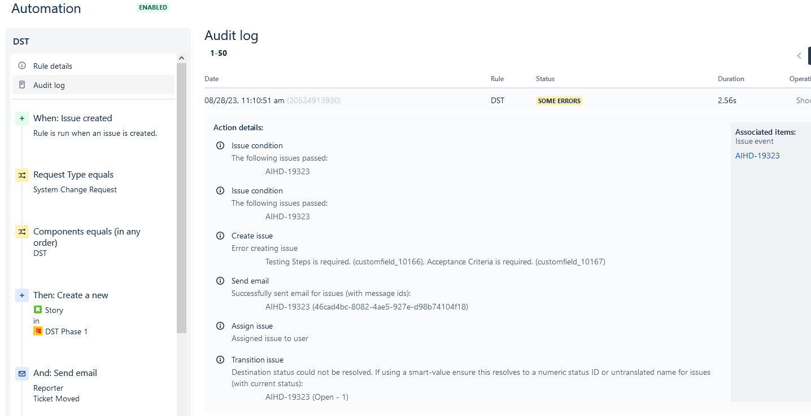Click the envelope icon next to 'And: Send email'
The image size is (811, 416).
(x=22, y=373)
